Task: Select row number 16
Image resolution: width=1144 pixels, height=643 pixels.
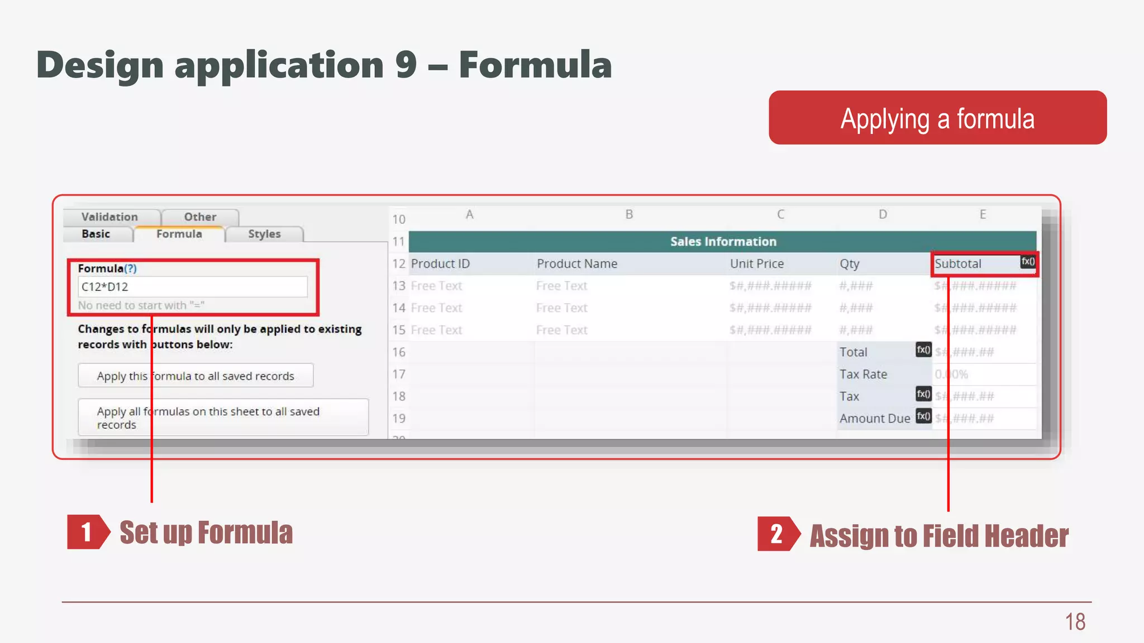Action: click(399, 352)
